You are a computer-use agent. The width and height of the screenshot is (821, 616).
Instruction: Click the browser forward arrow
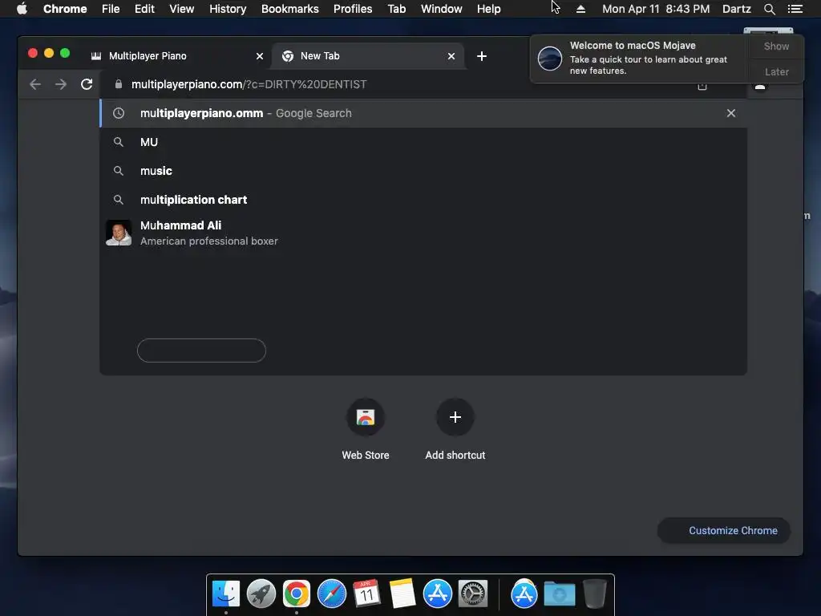pyautogui.click(x=61, y=84)
